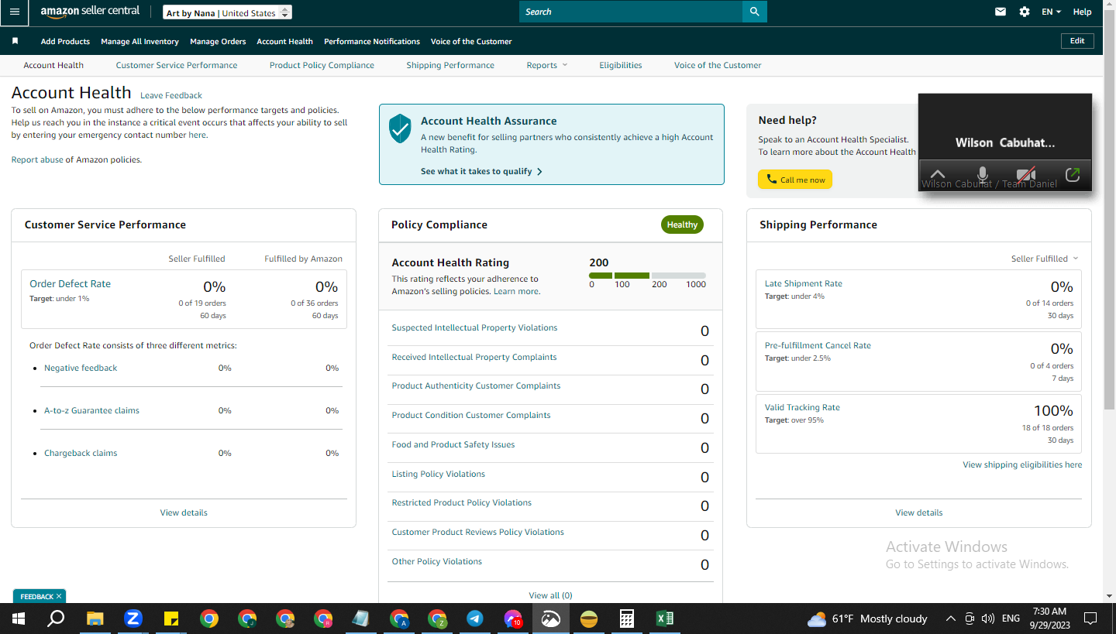This screenshot has height=634, width=1116.
Task: Click Add Products in the favorites bar
Action: pyautogui.click(x=65, y=41)
